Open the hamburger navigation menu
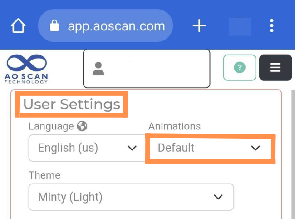The width and height of the screenshot is (295, 219). [275, 68]
